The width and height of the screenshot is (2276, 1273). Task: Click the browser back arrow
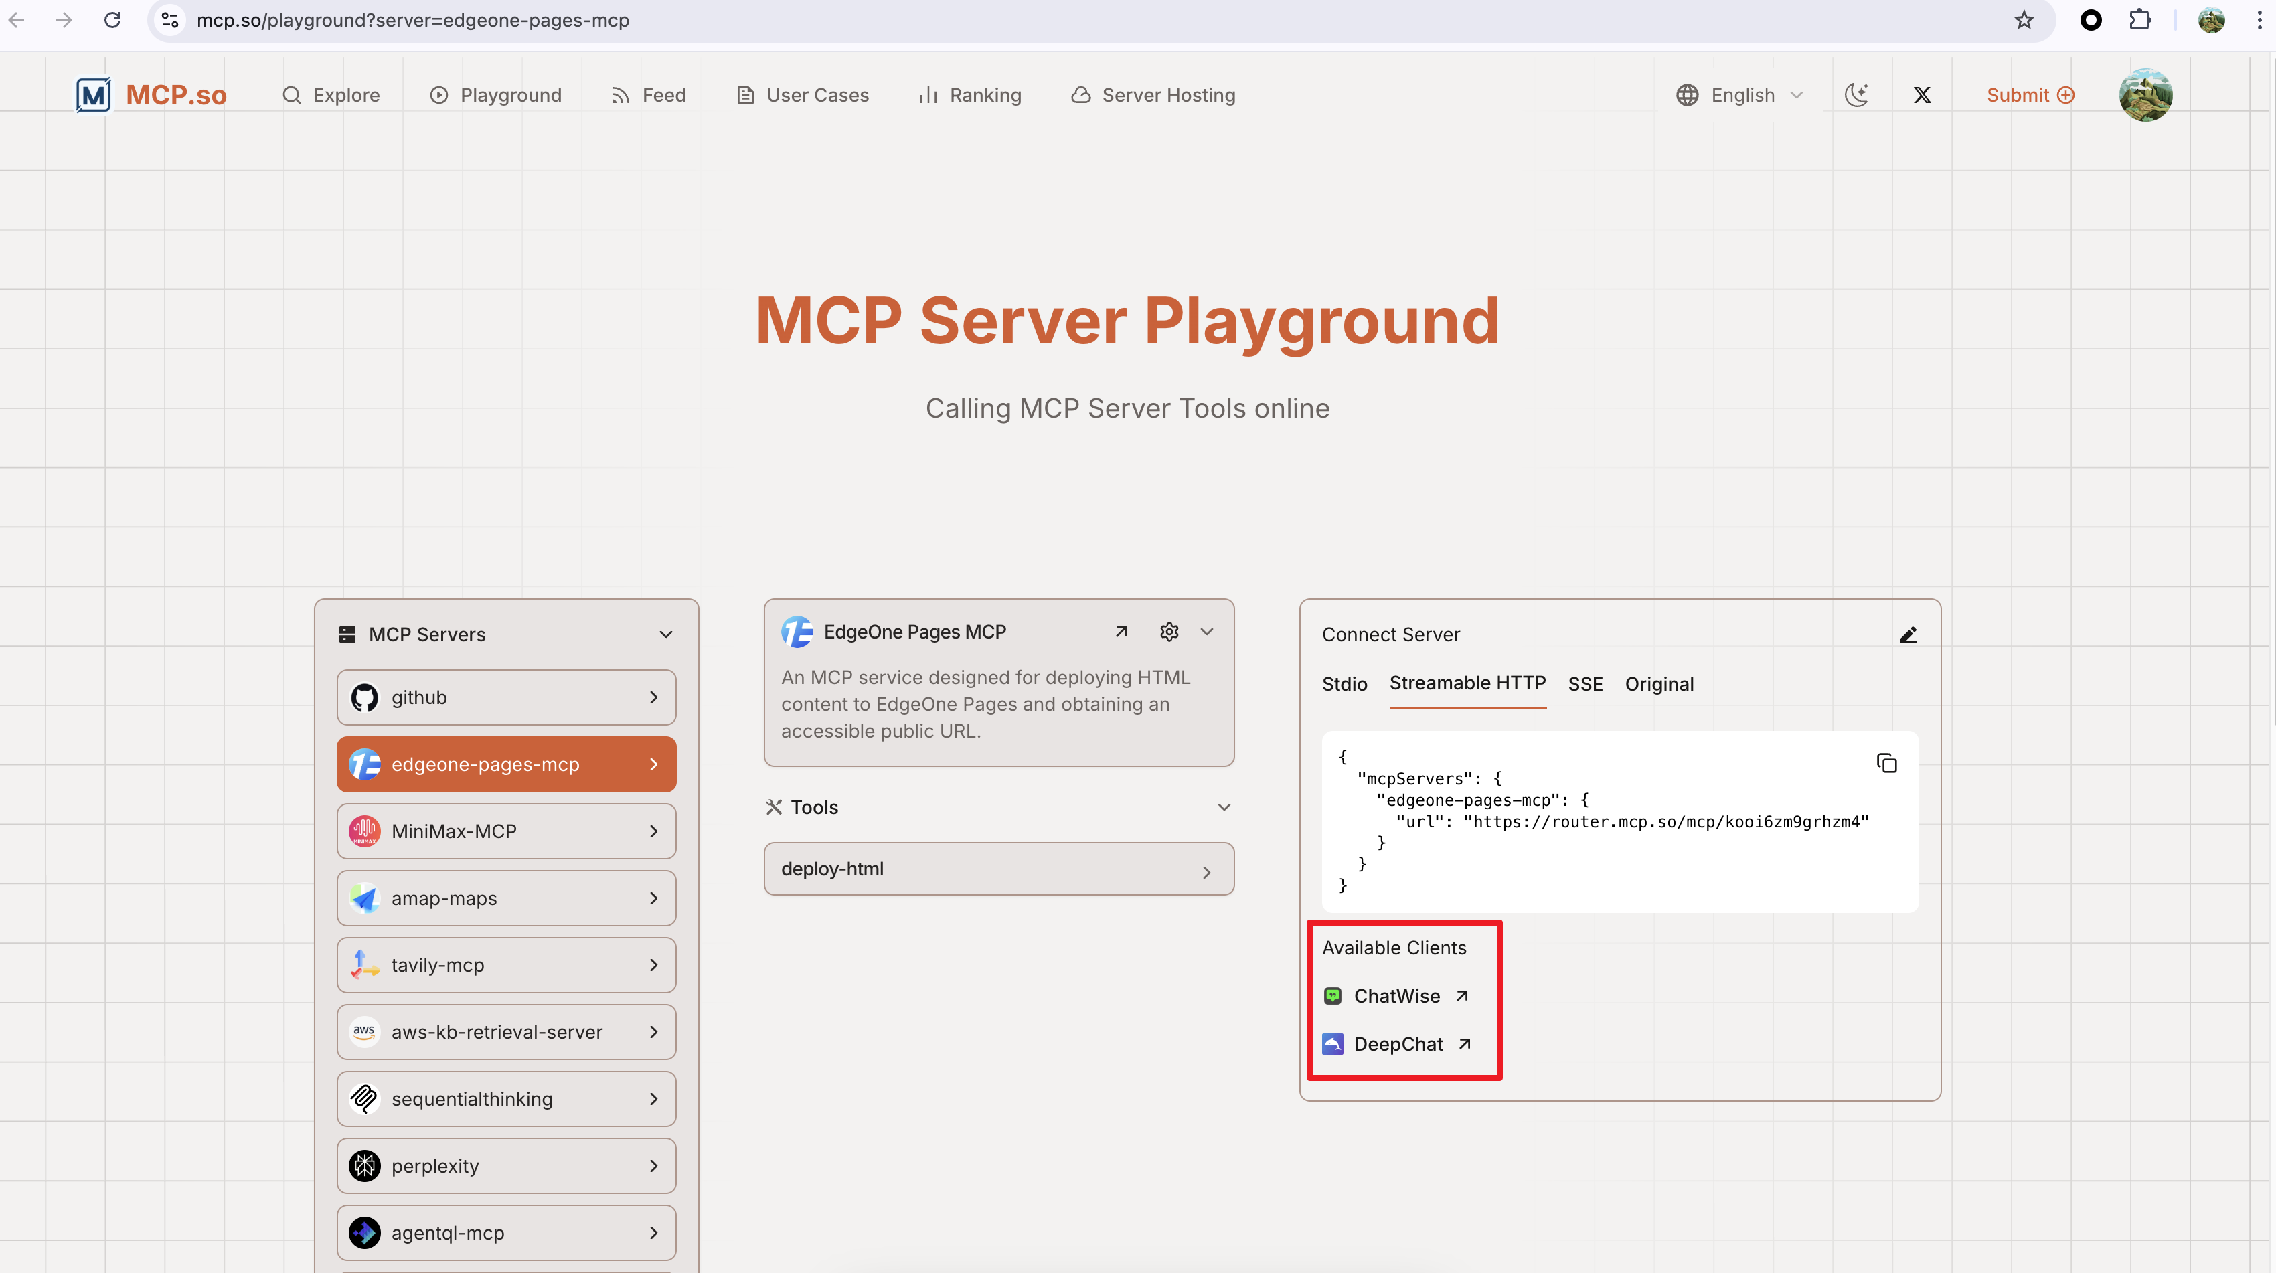pos(17,19)
